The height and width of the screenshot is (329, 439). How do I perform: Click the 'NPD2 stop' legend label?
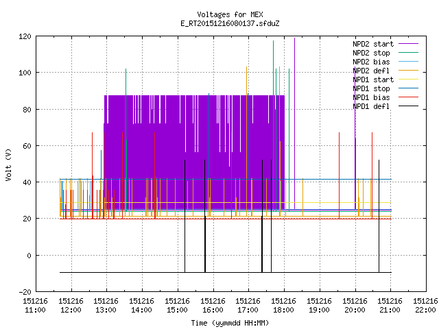371,53
